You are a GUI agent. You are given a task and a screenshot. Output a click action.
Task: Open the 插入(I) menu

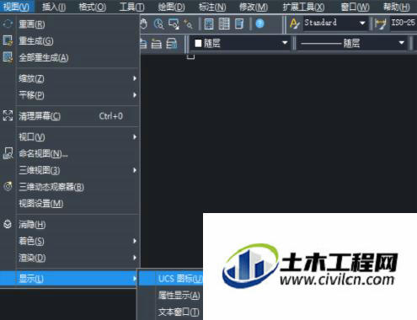54,7
